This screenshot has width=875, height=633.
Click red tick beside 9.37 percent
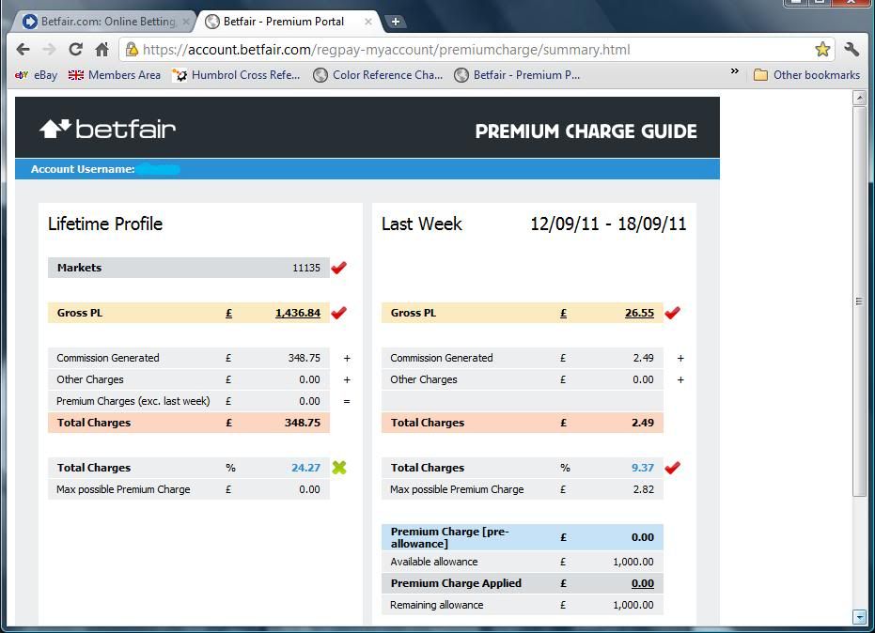tap(672, 468)
